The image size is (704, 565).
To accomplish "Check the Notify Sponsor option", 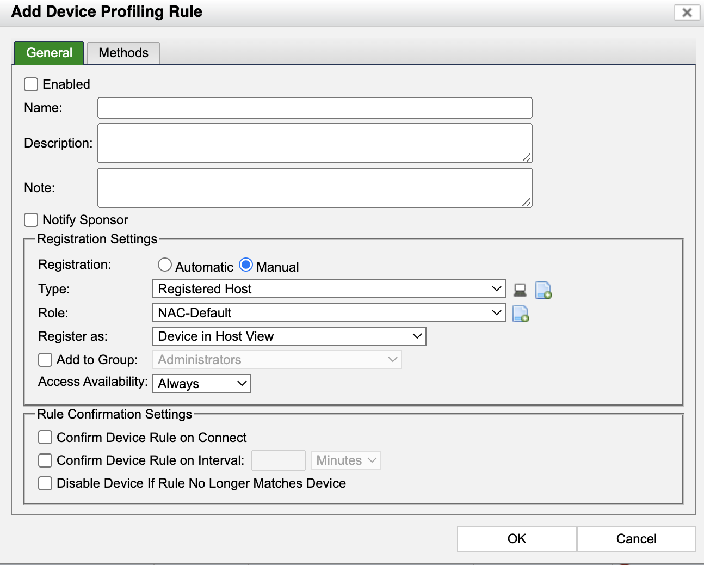I will 32,220.
